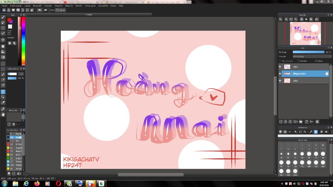
Task: Switch to the Untitled canvas tab
Action: pyautogui.click(x=89, y=15)
